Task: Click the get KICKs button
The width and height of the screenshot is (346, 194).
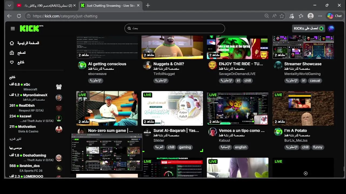Action: click(309, 29)
